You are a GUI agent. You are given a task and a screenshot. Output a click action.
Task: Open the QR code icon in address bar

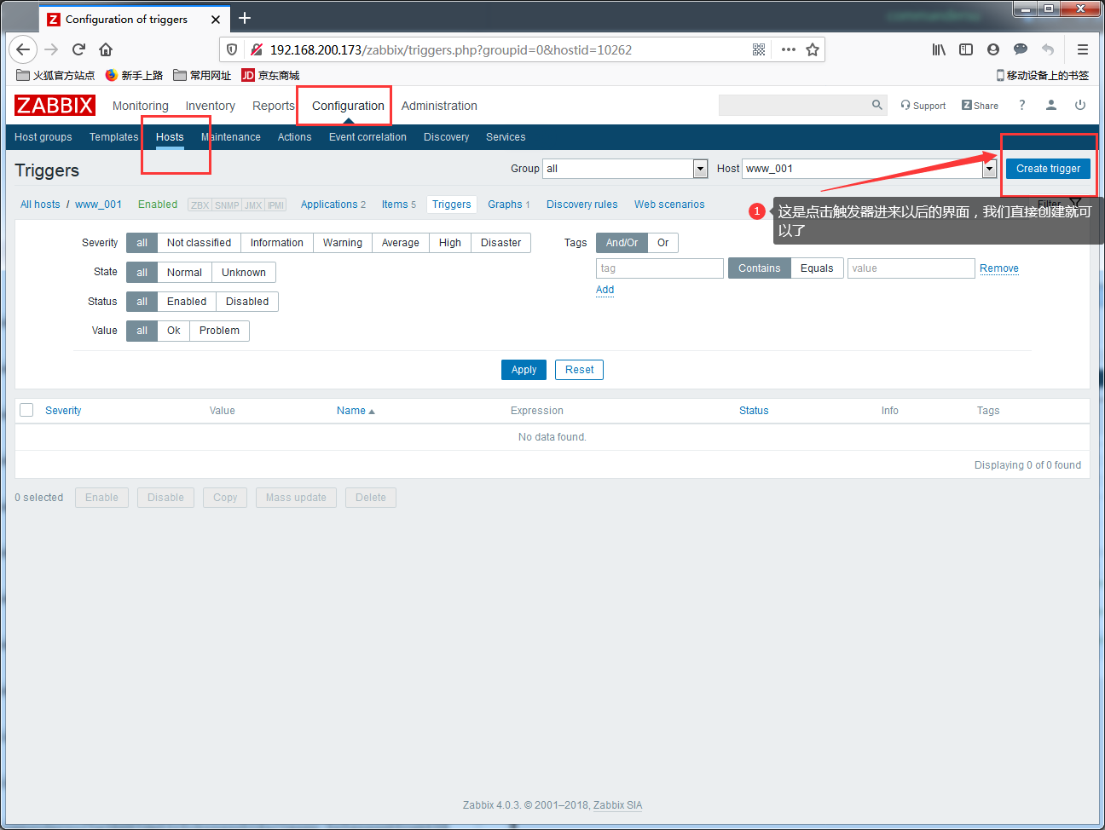pyautogui.click(x=759, y=49)
